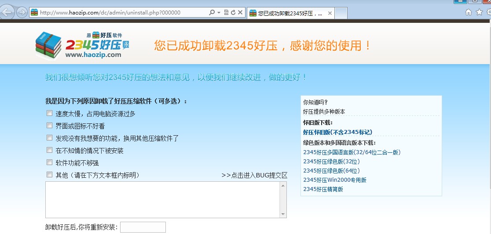
Task: Open '2345好压绿色版(32位)' link
Action: pyautogui.click(x=332, y=162)
